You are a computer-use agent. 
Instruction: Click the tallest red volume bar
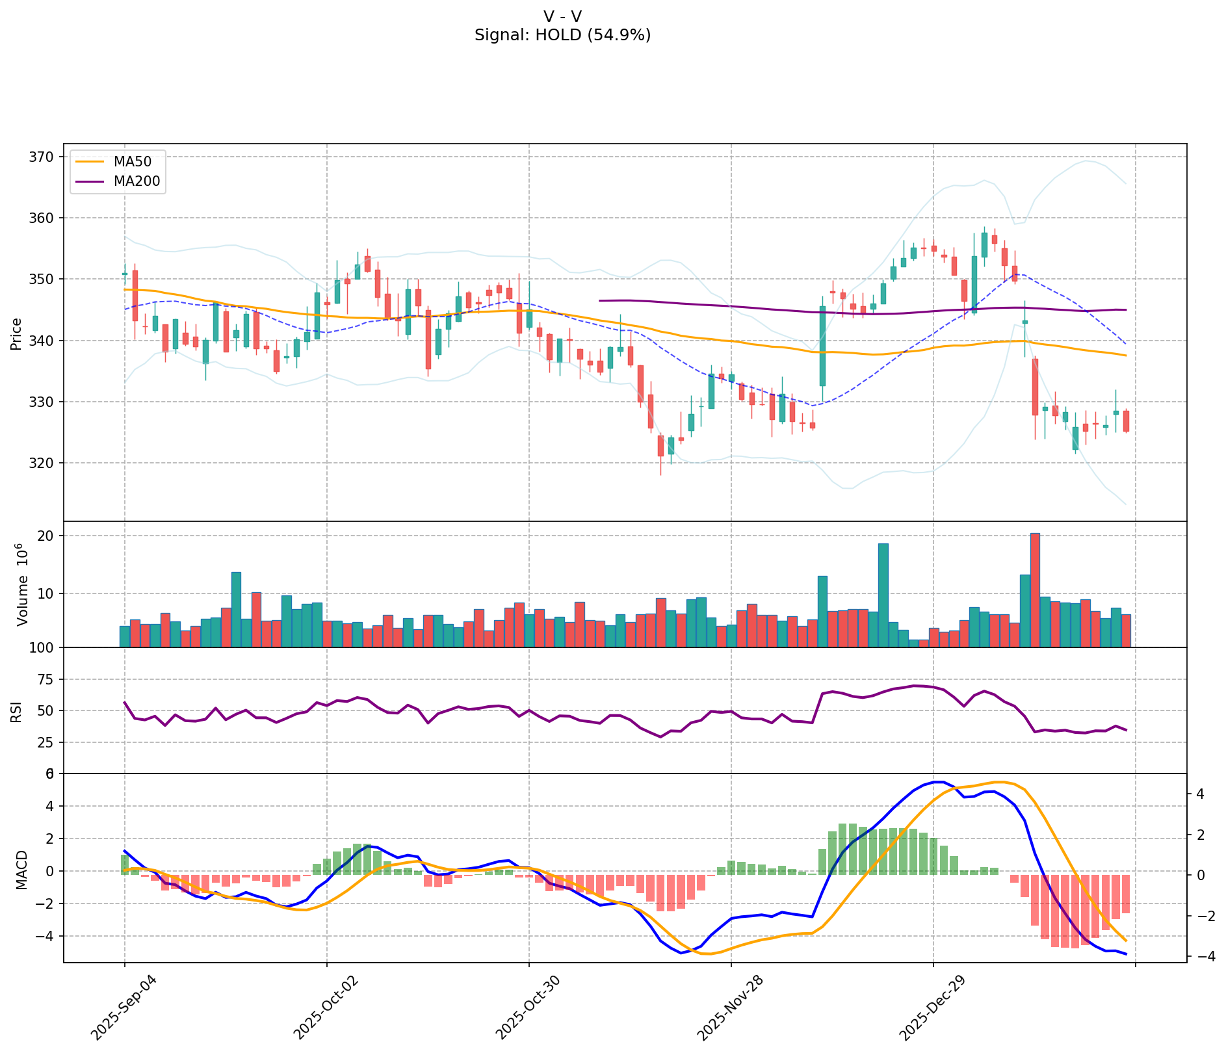1035,590
